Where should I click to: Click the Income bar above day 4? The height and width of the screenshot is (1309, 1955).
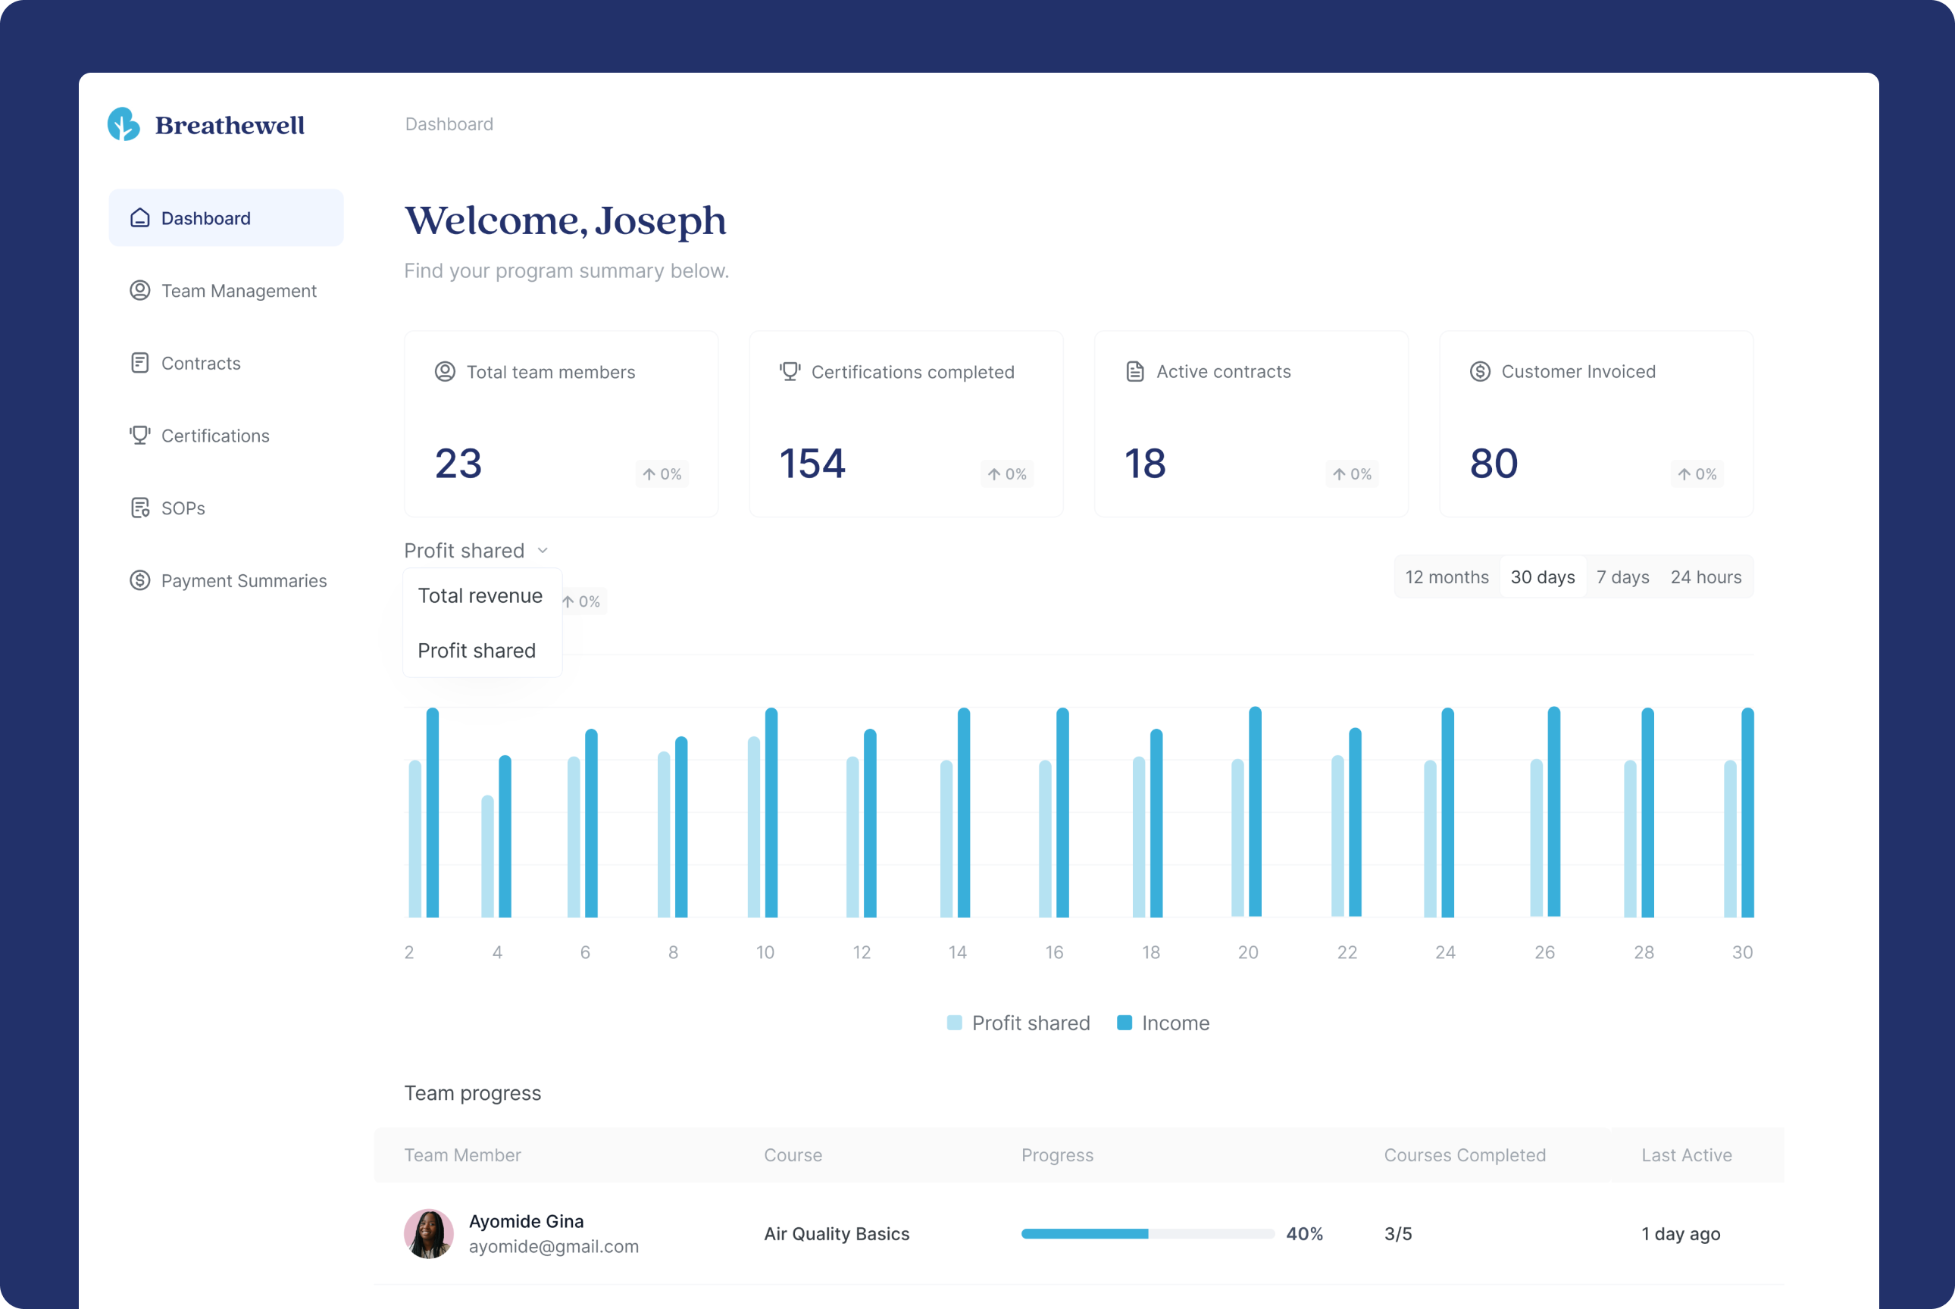(x=505, y=836)
